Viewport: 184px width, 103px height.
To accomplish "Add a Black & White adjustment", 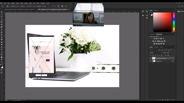I will [x=158, y=41].
